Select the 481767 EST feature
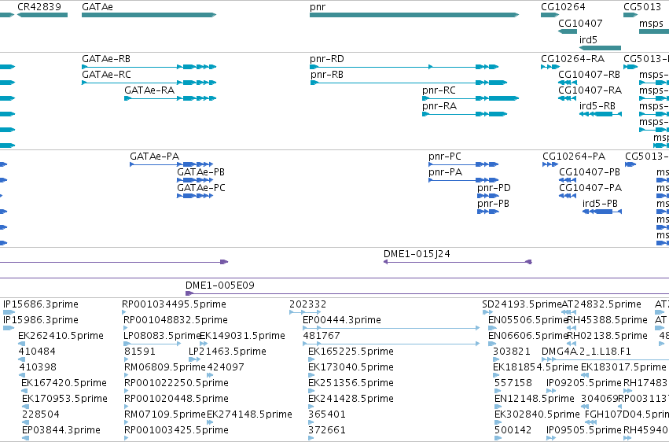The width and height of the screenshot is (669, 442). pos(391,344)
